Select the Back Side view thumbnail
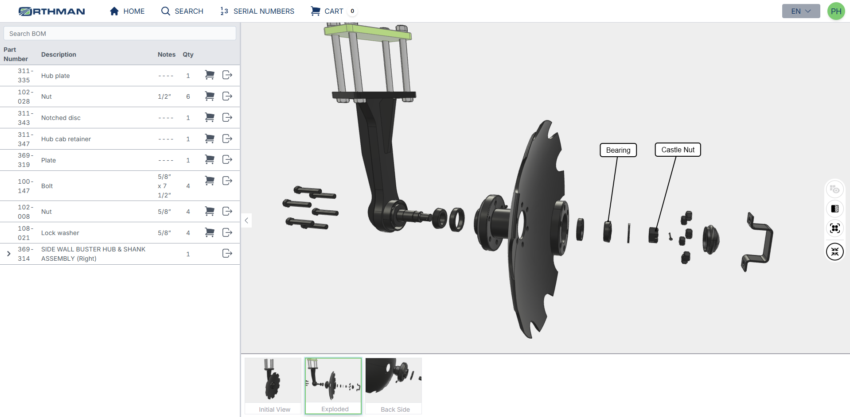This screenshot has height=417, width=850. [x=393, y=385]
